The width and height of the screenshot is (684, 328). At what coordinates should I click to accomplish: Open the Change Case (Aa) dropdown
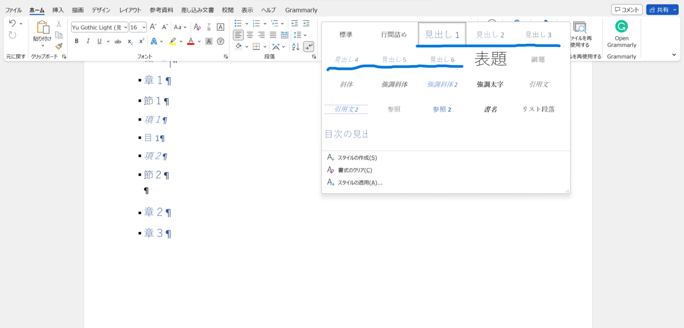click(x=180, y=27)
